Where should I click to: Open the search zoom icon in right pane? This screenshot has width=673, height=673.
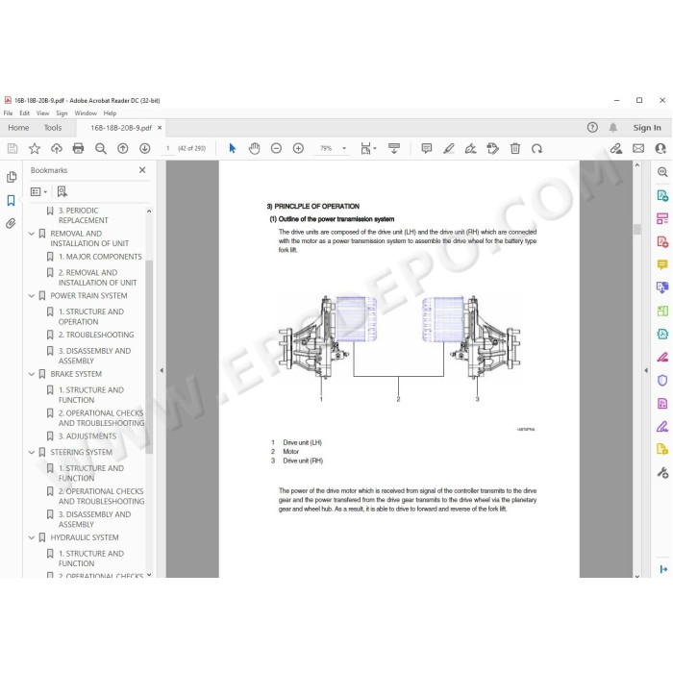(x=662, y=172)
